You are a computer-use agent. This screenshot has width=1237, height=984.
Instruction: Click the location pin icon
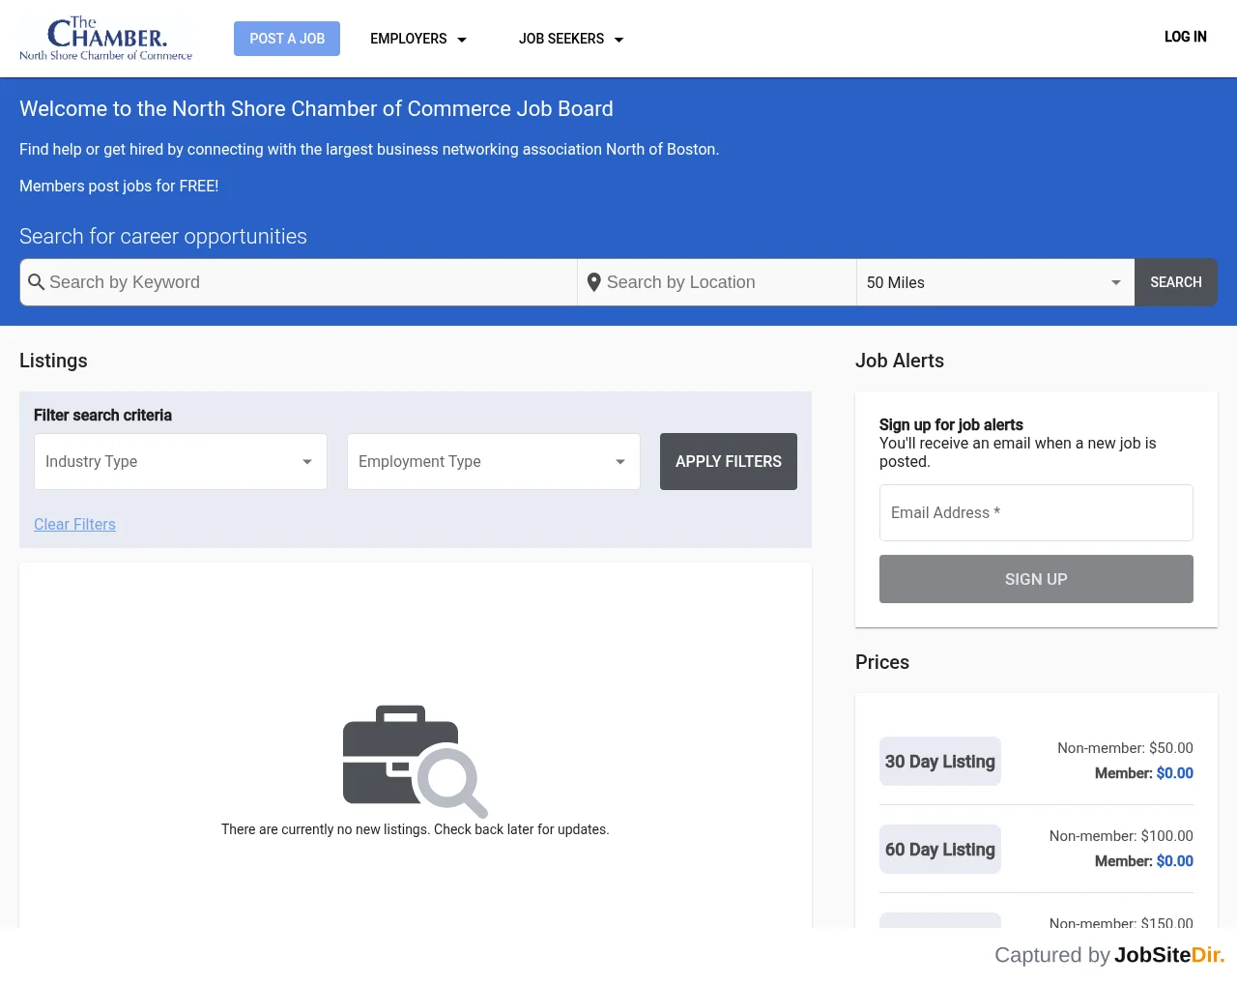click(x=594, y=282)
